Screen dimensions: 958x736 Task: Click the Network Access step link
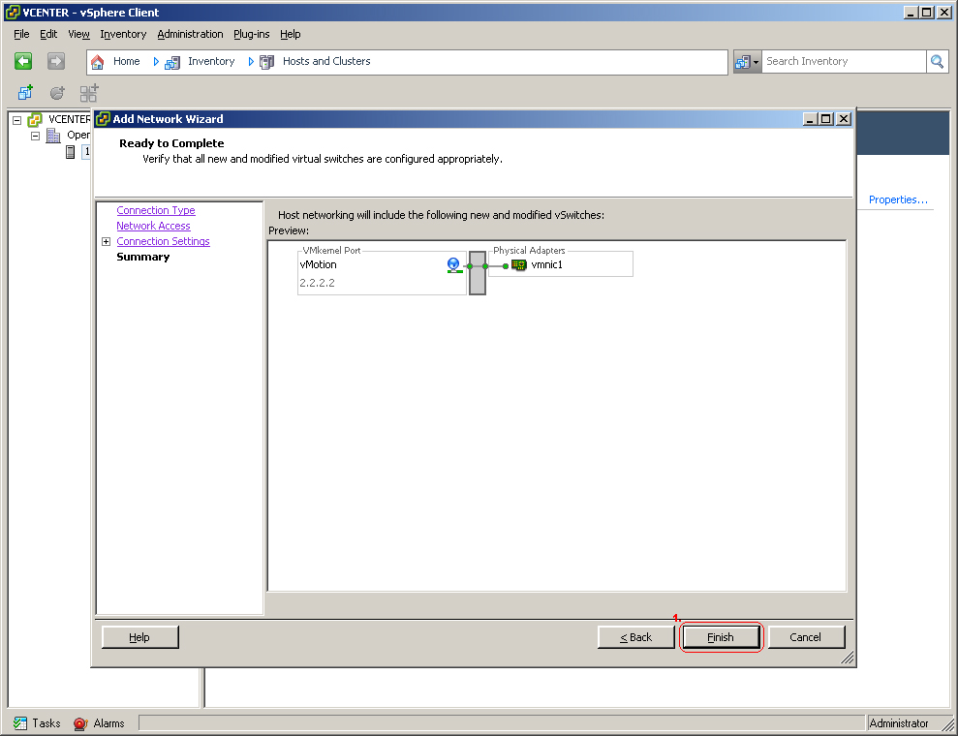[153, 226]
